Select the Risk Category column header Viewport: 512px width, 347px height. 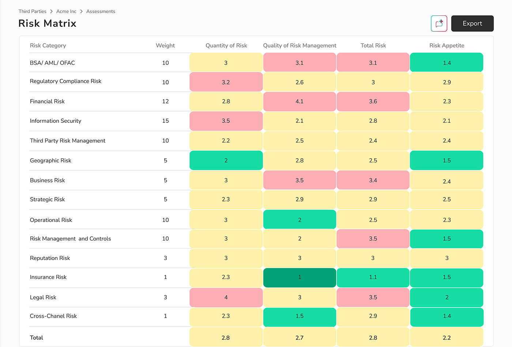(x=48, y=45)
